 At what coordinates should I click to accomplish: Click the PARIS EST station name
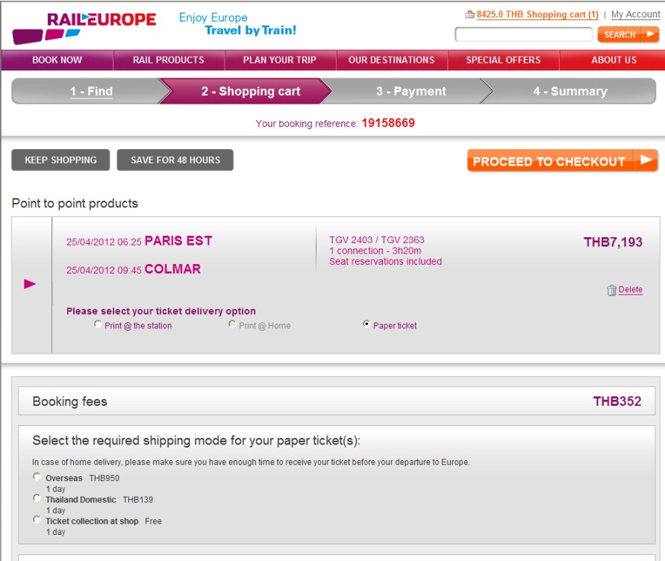(178, 241)
